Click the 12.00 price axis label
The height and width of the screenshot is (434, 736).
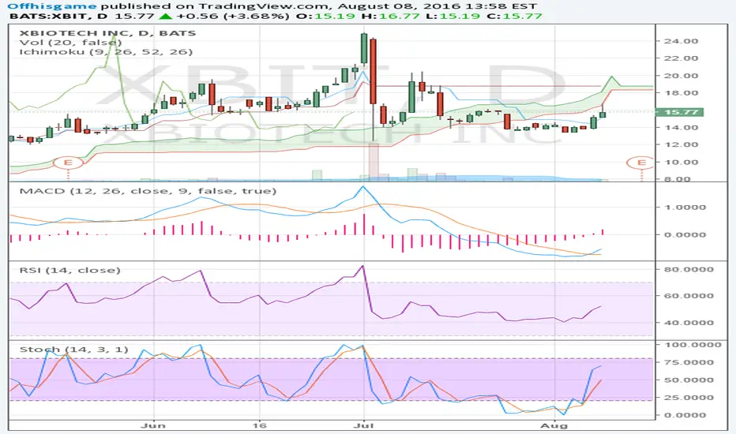pyautogui.click(x=681, y=144)
